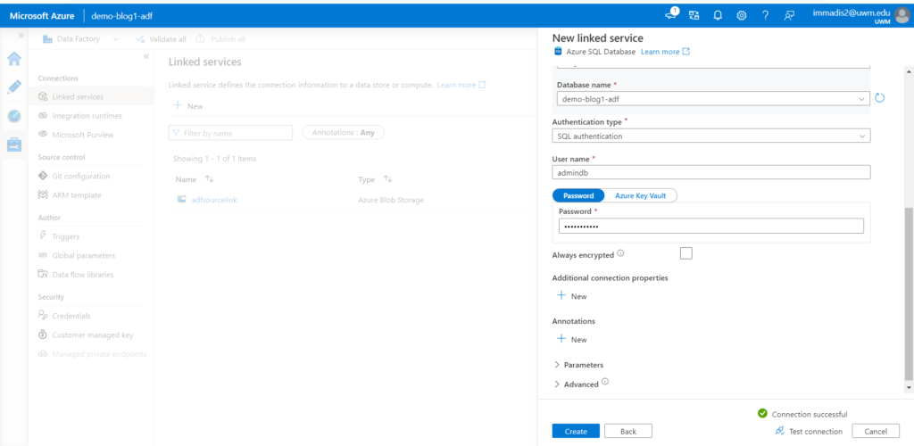
Task: Click the Azure SQL Database icon
Action: tap(558, 51)
